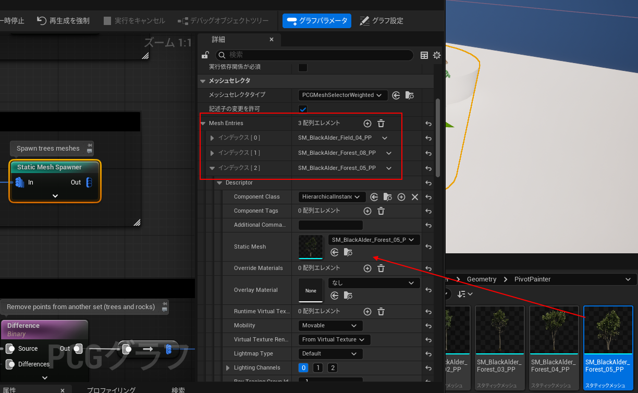
Task: Browse to Static Mesh asset in content browser
Action: (348, 252)
